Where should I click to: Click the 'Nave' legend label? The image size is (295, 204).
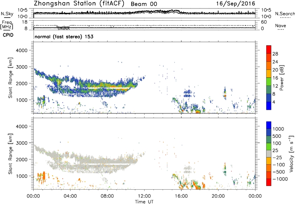click(x=281, y=25)
